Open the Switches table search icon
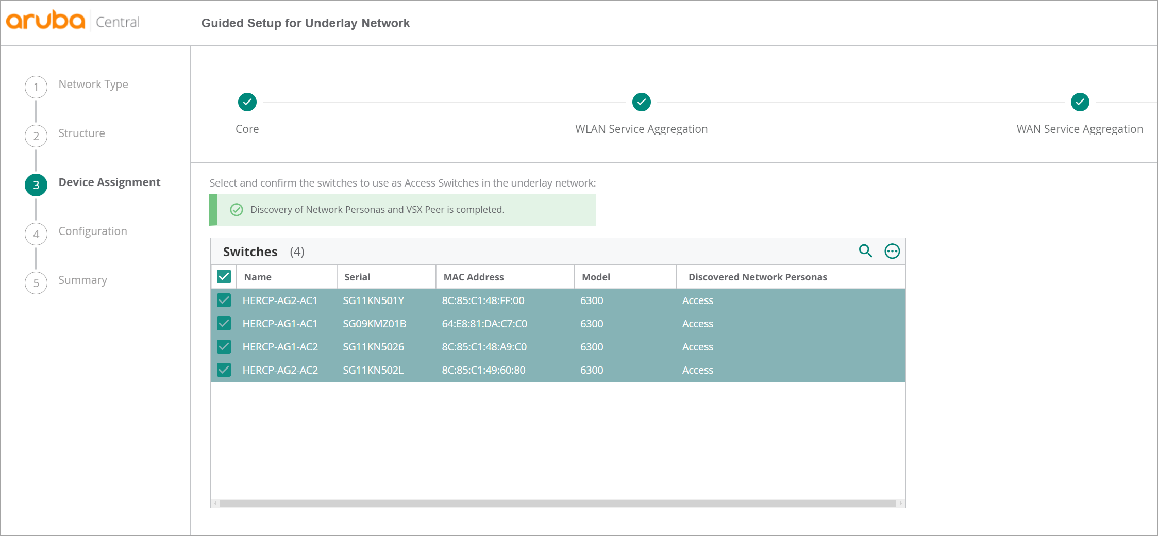Screen dimensions: 1158x536 pos(865,251)
